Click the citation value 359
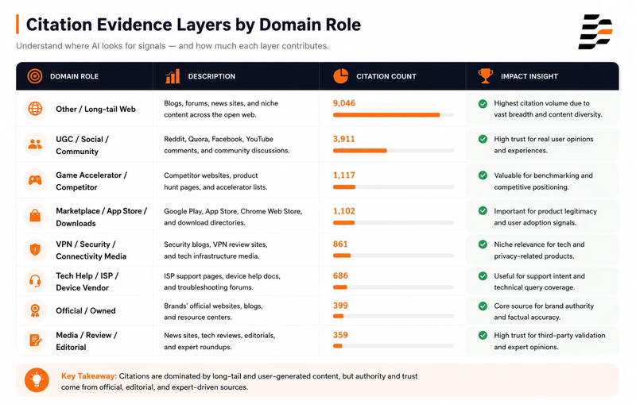The height and width of the screenshot is (404, 636). tap(340, 335)
